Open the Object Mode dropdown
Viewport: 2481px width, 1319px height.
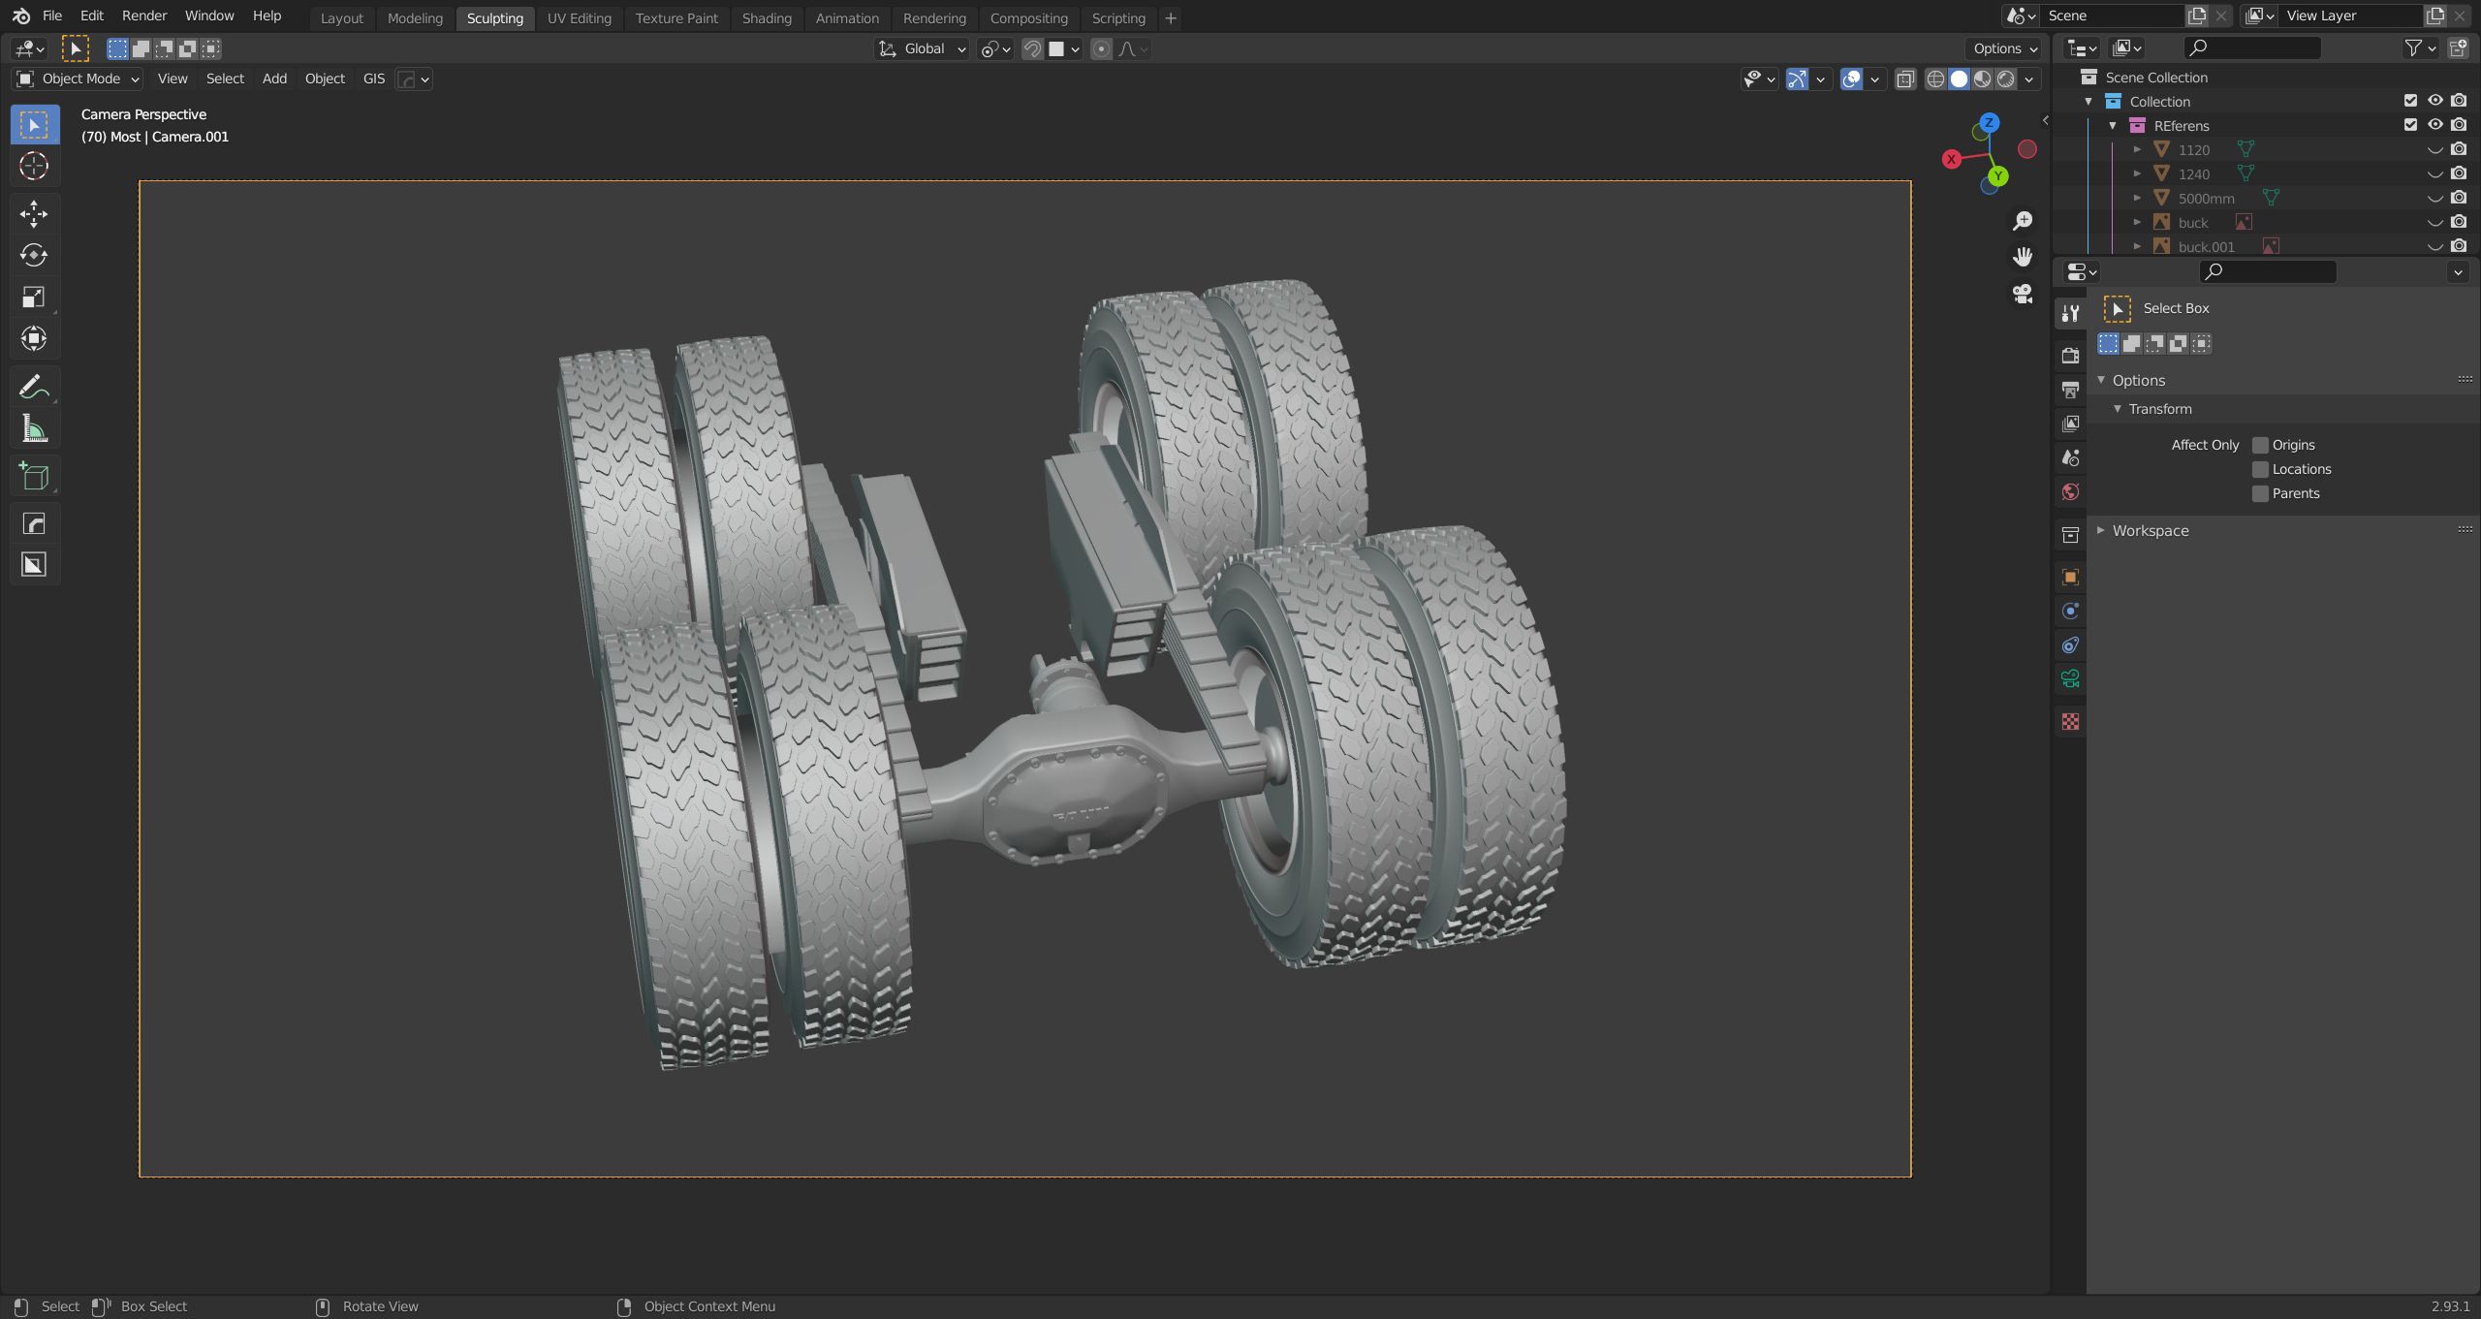point(79,79)
